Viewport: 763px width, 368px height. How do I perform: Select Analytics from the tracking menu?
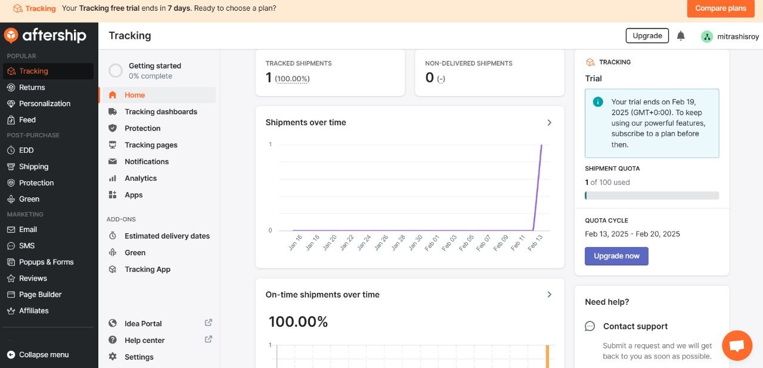(141, 178)
